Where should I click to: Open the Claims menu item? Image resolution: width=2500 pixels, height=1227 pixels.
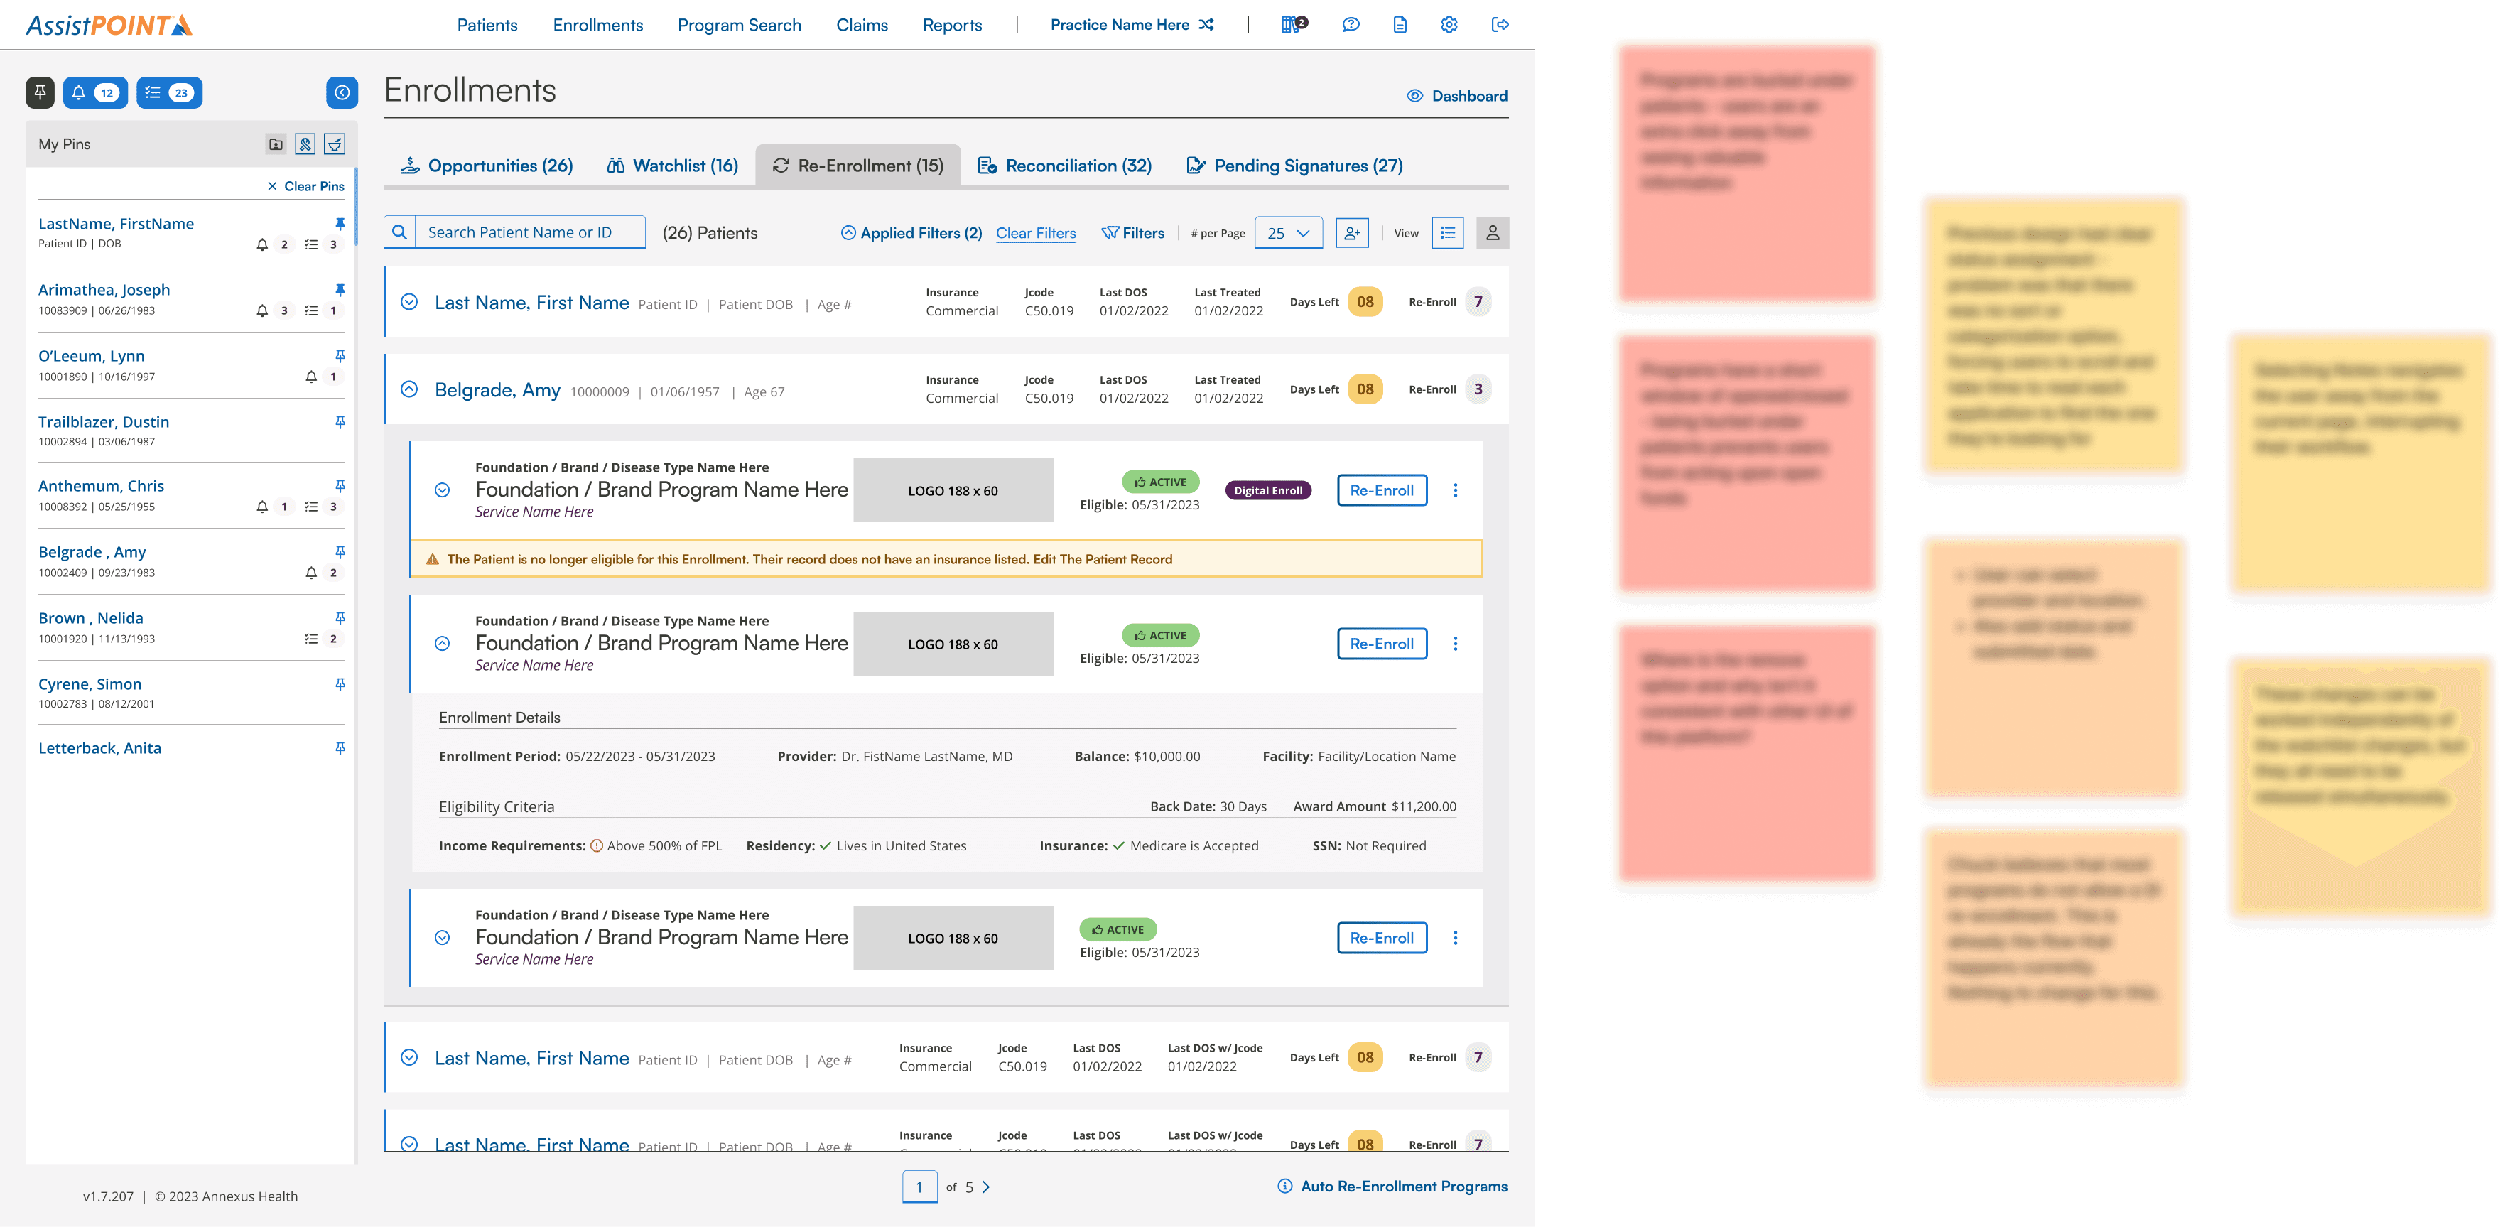[x=861, y=26]
